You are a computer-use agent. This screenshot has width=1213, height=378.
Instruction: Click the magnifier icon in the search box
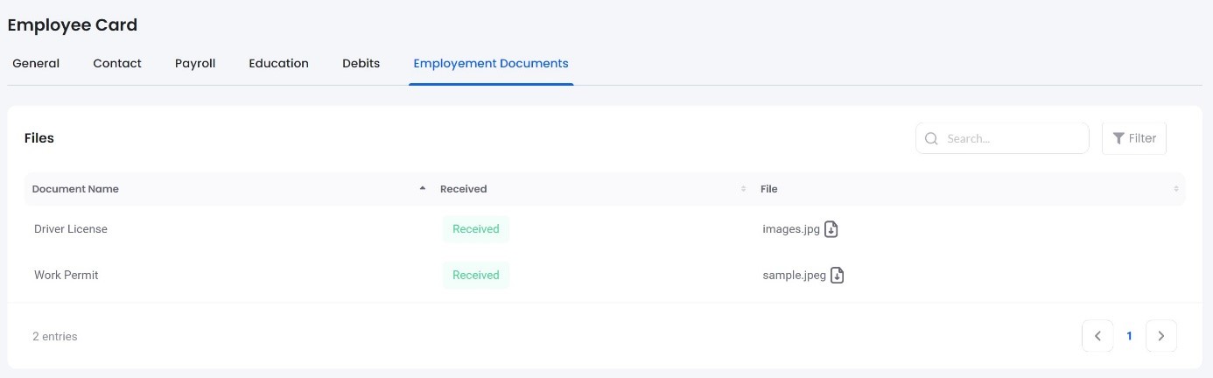[931, 138]
